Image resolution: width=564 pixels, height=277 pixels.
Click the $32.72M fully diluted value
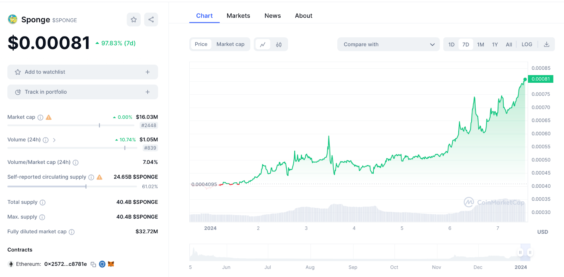[147, 232]
